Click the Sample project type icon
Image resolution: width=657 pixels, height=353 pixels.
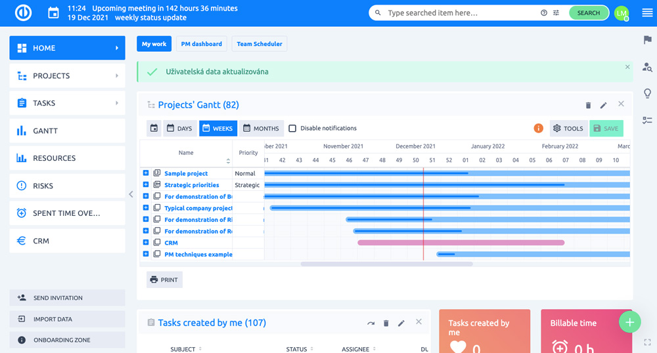tap(157, 173)
